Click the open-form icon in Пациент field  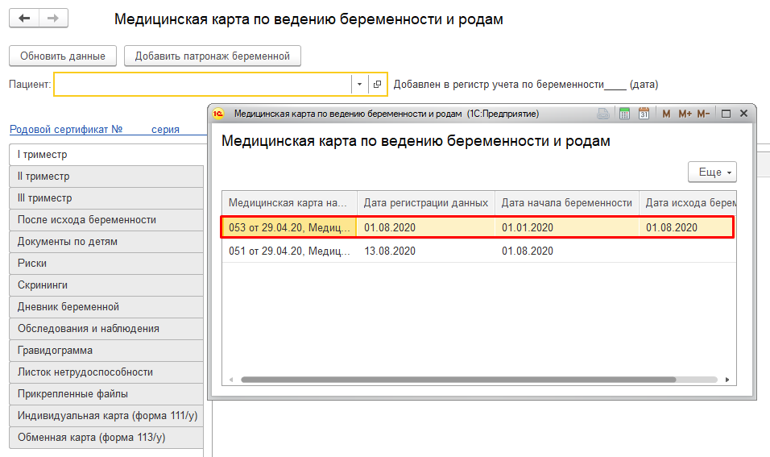377,84
